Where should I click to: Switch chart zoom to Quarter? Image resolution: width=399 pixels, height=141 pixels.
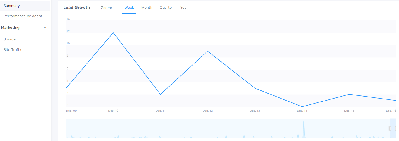point(166,8)
